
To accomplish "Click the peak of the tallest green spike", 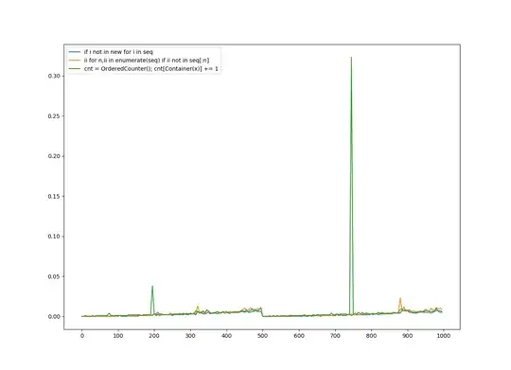I will [351, 58].
